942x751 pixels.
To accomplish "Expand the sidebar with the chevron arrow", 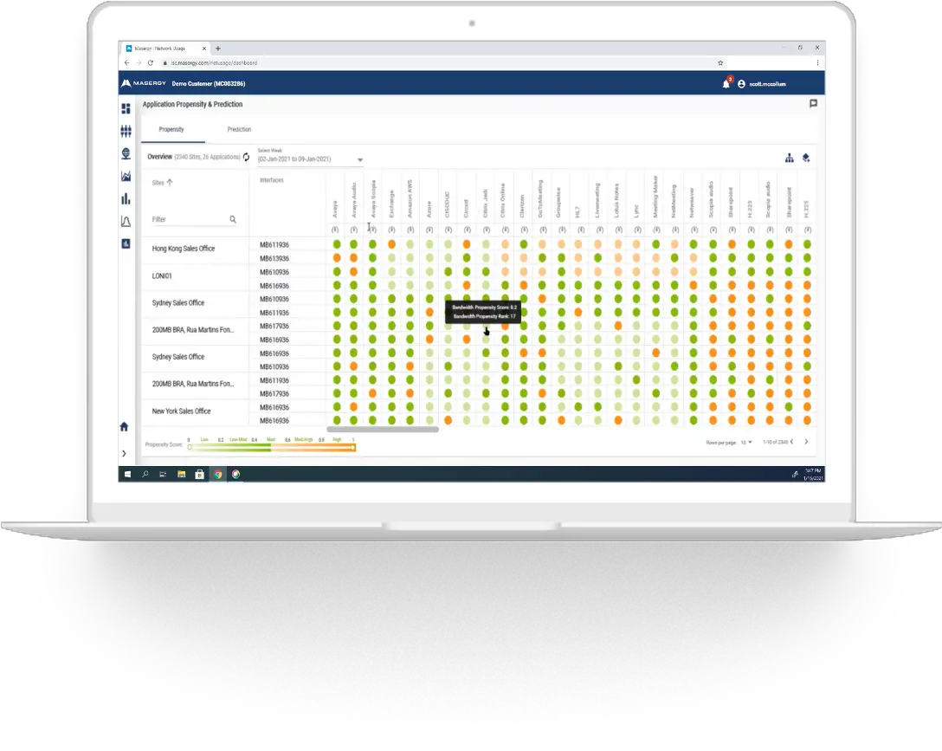I will 124,453.
